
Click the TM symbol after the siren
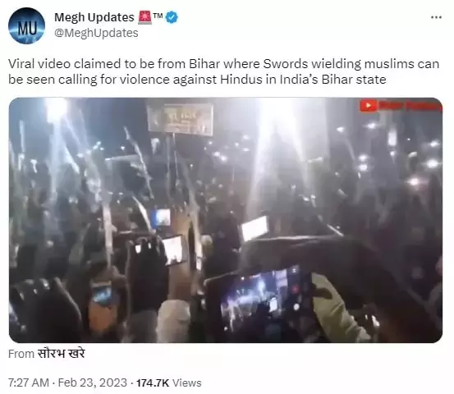tap(158, 16)
